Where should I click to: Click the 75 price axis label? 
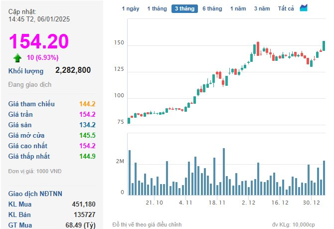[121, 122]
